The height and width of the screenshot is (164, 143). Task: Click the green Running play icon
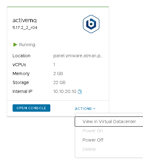click(15, 45)
